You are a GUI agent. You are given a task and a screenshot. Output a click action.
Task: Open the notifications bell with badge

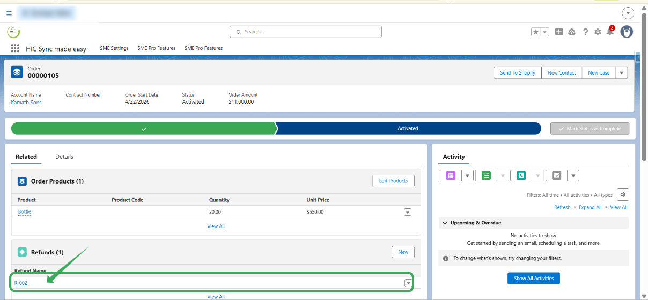point(610,32)
